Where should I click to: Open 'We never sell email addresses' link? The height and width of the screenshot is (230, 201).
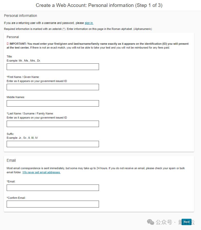(x=41, y=172)
